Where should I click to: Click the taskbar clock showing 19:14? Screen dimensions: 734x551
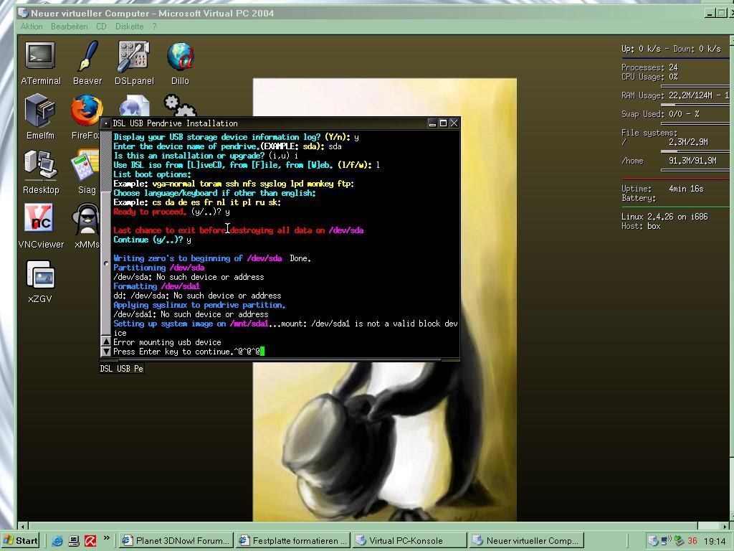(x=715, y=541)
